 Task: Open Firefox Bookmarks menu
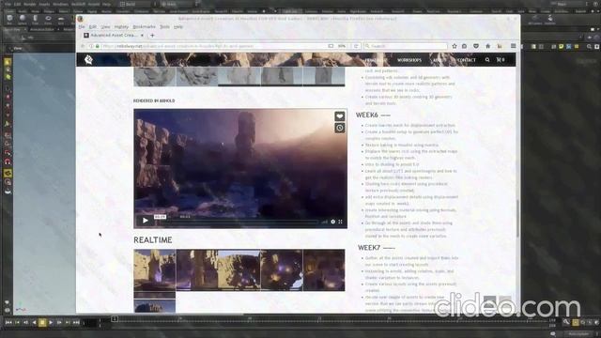pyautogui.click(x=144, y=27)
